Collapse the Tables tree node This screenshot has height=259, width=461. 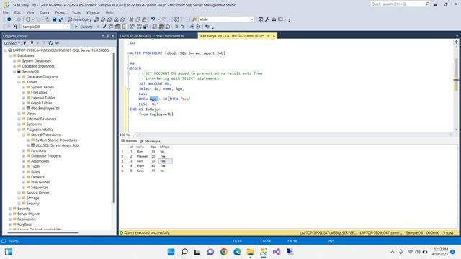coord(19,82)
